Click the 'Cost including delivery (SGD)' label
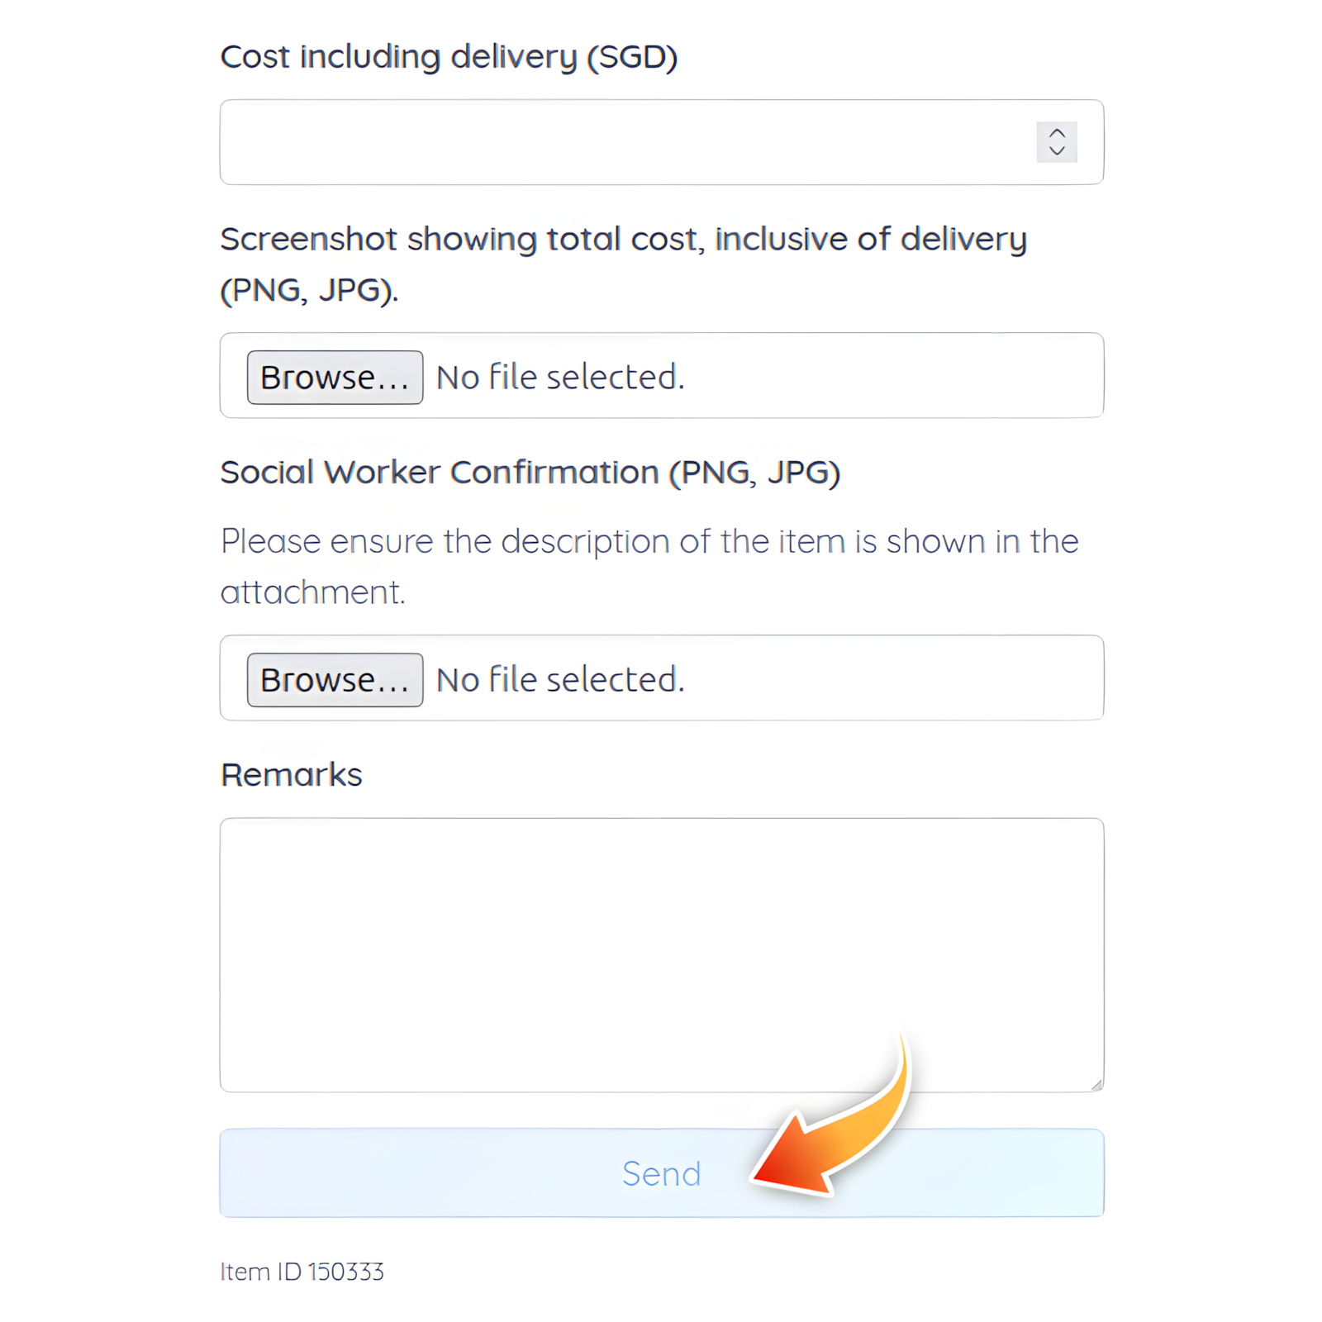This screenshot has height=1322, width=1322. pos(449,57)
